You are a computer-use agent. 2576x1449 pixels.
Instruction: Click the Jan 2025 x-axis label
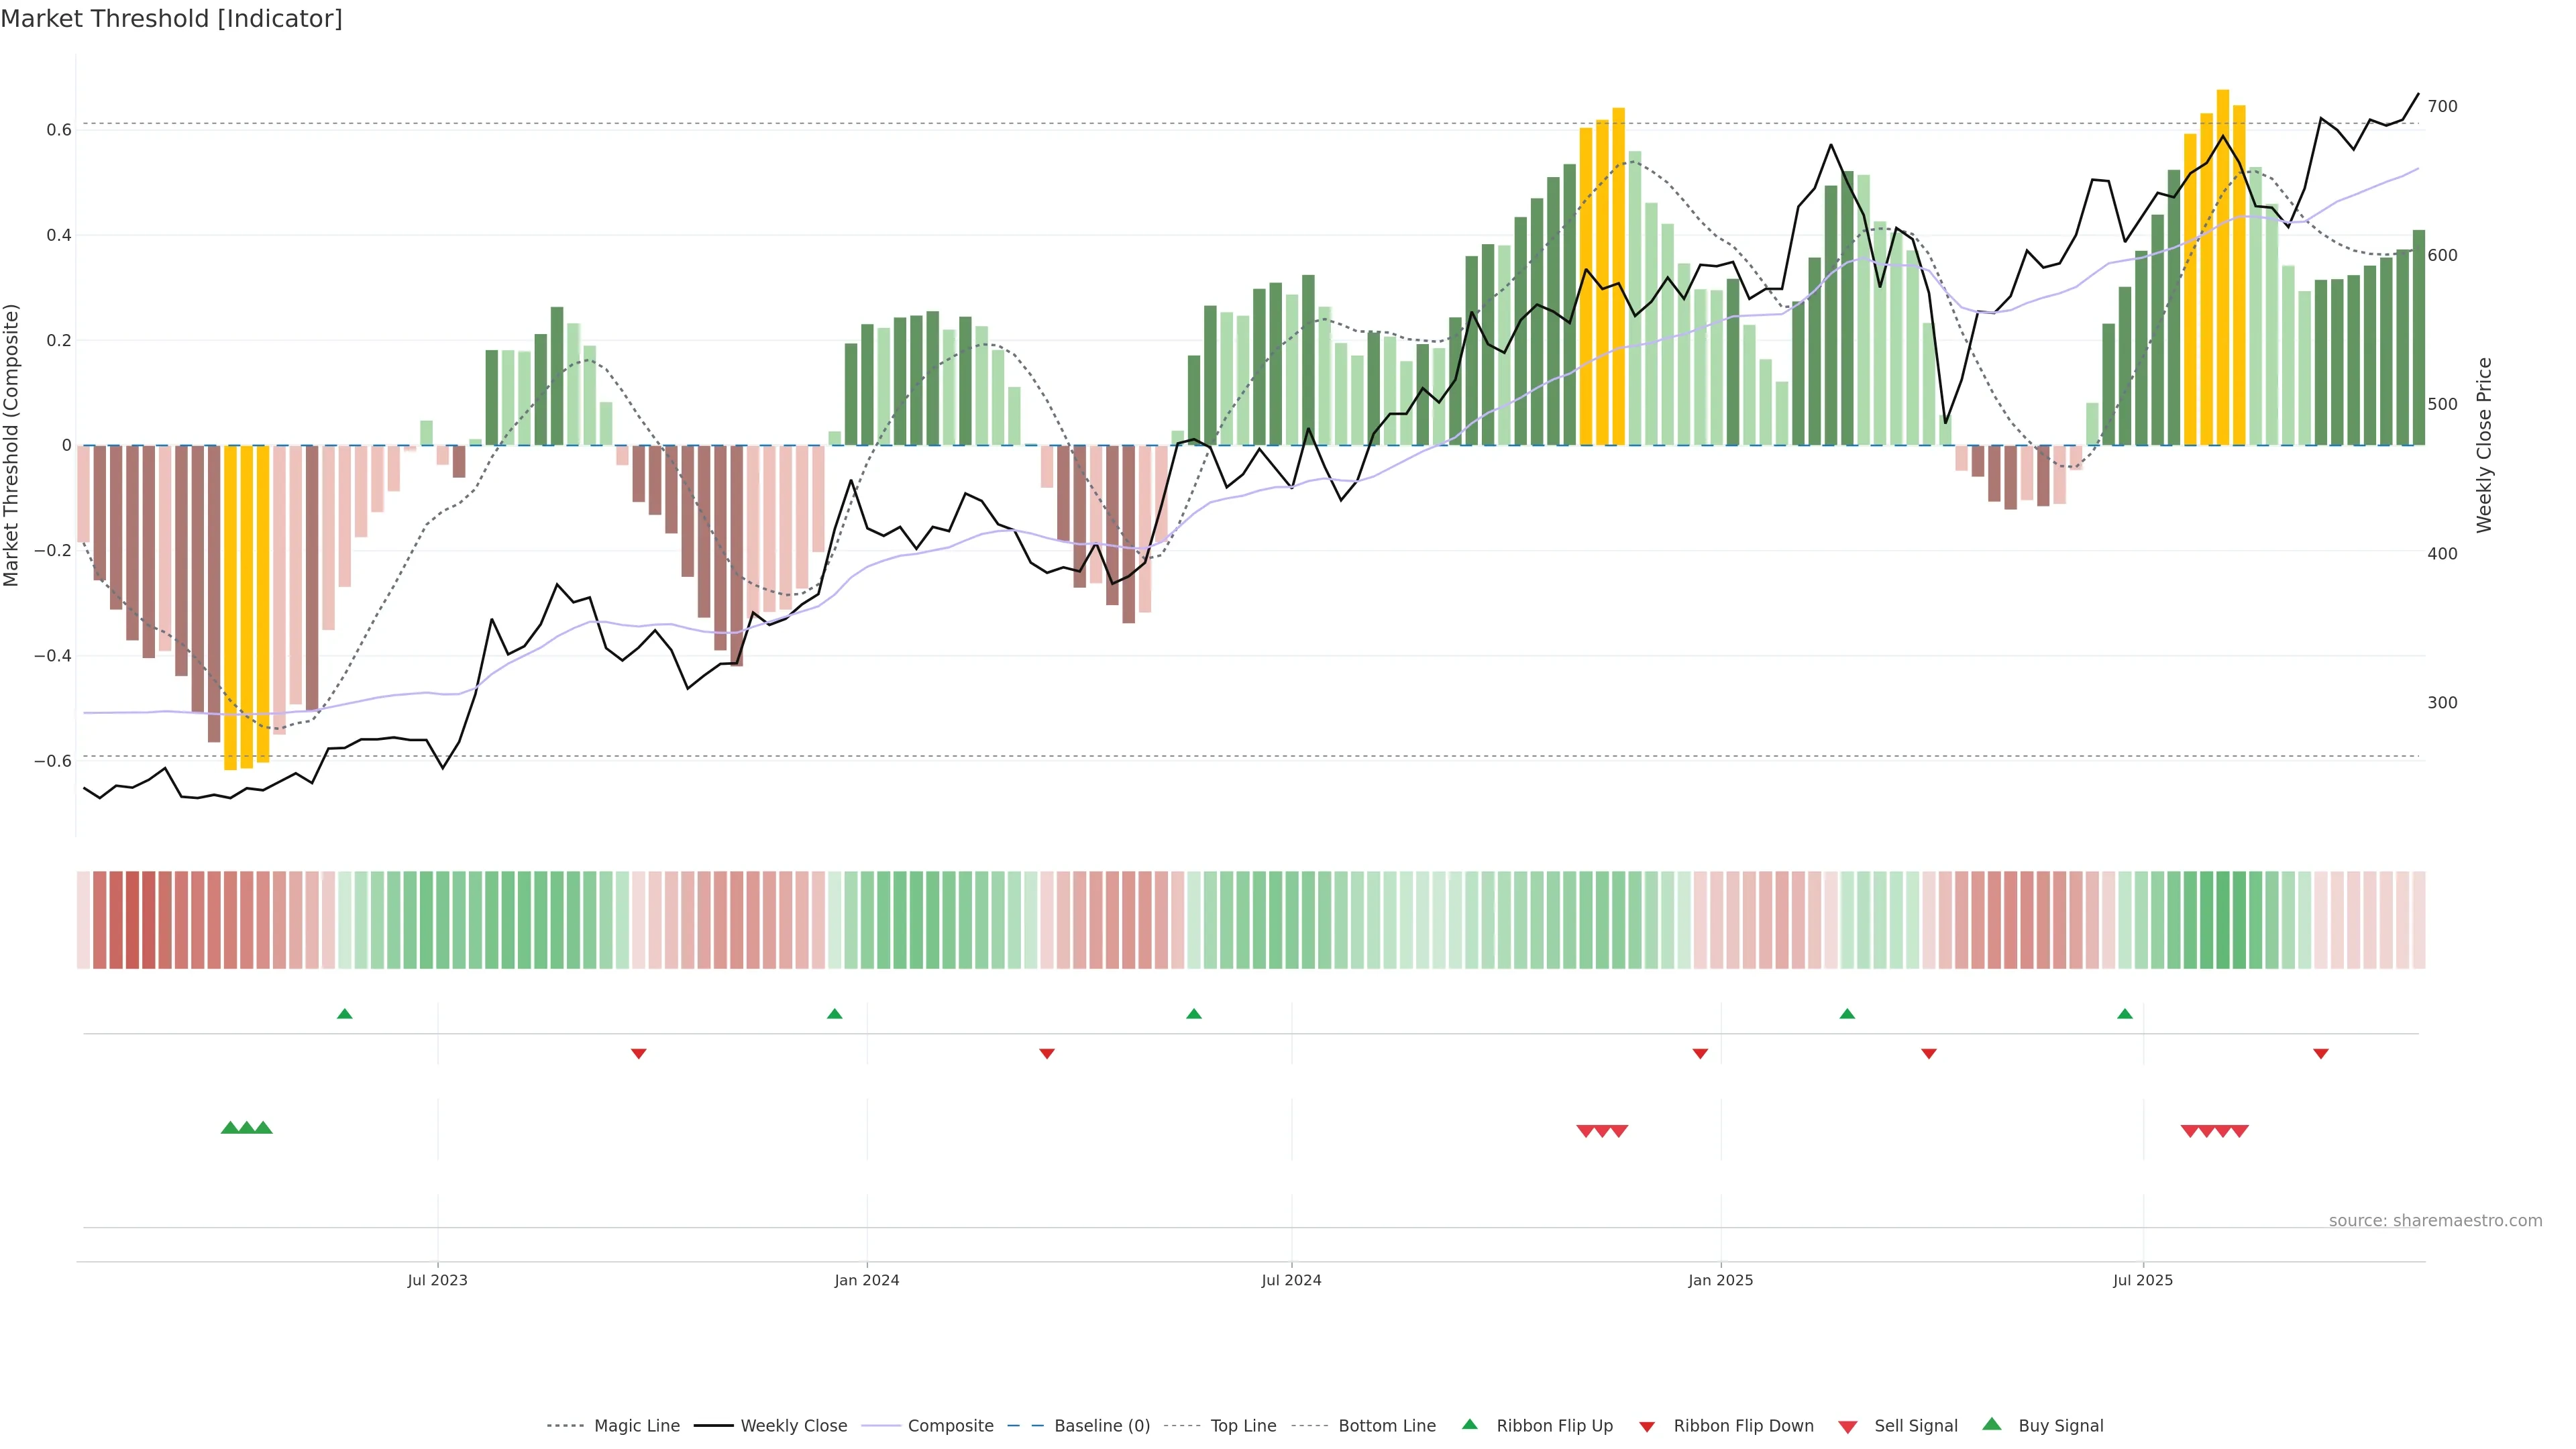coord(1720,1280)
